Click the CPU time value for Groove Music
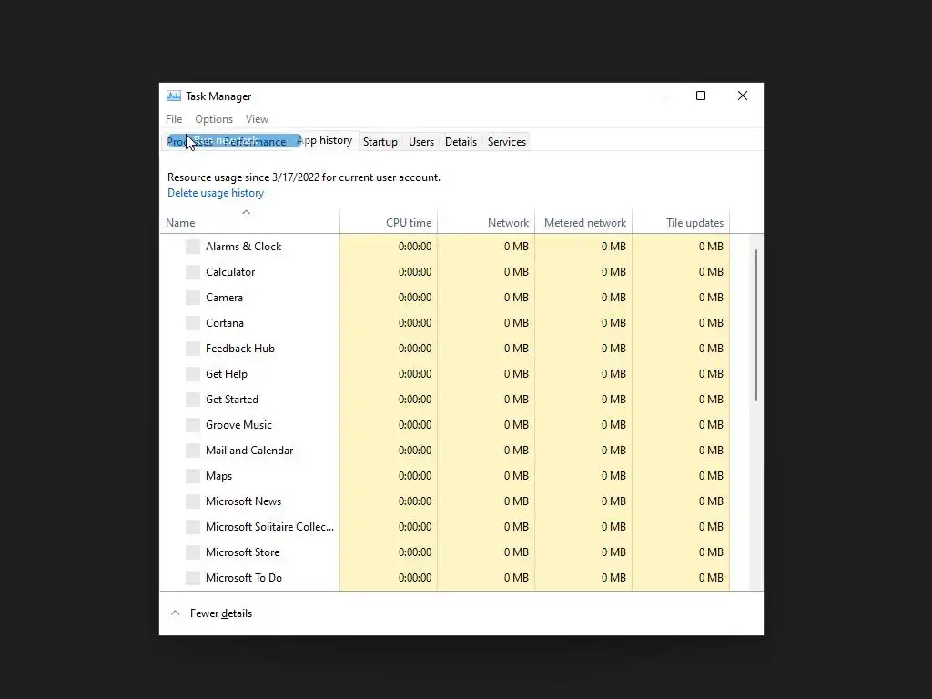This screenshot has width=932, height=699. coord(415,425)
